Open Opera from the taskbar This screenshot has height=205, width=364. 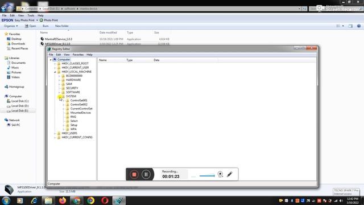[105, 200]
